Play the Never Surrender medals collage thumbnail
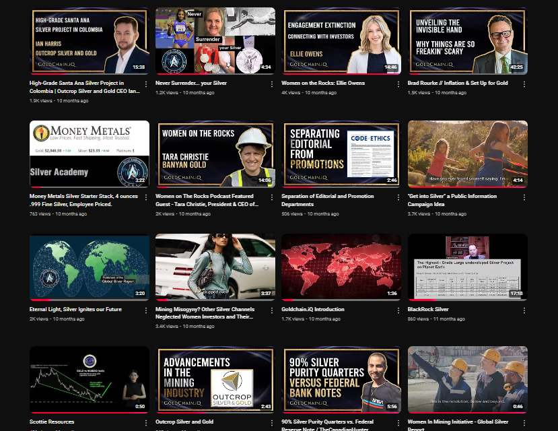This screenshot has width=558, height=431. point(215,41)
